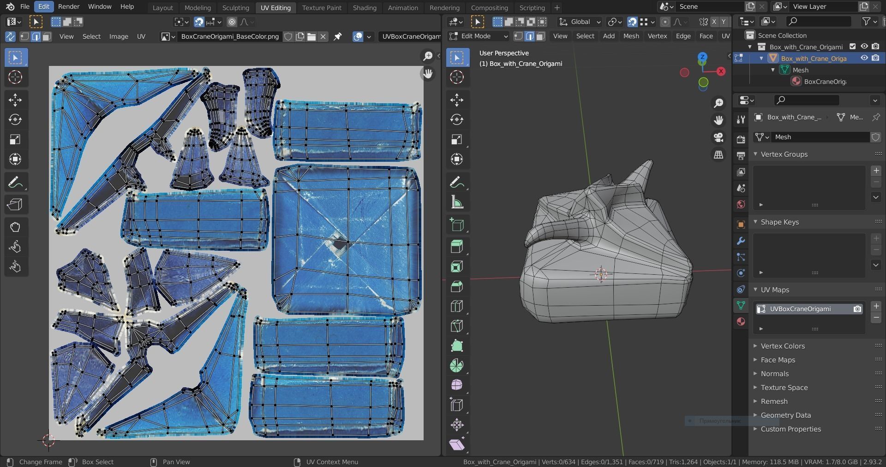The image size is (886, 467).
Task: Select the Rip Region tool in UV editor
Action: (15, 204)
